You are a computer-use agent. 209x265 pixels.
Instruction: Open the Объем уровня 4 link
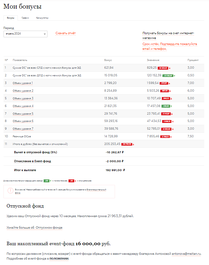click(23, 106)
